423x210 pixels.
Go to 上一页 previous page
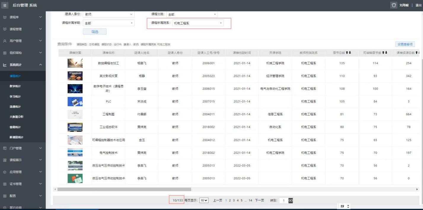(218, 201)
